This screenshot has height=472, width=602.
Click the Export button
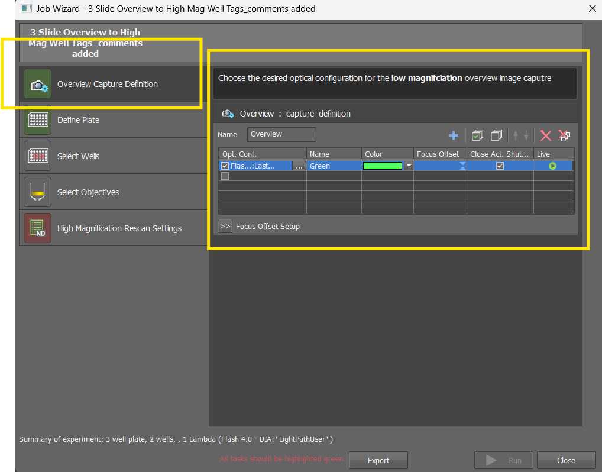[378, 460]
